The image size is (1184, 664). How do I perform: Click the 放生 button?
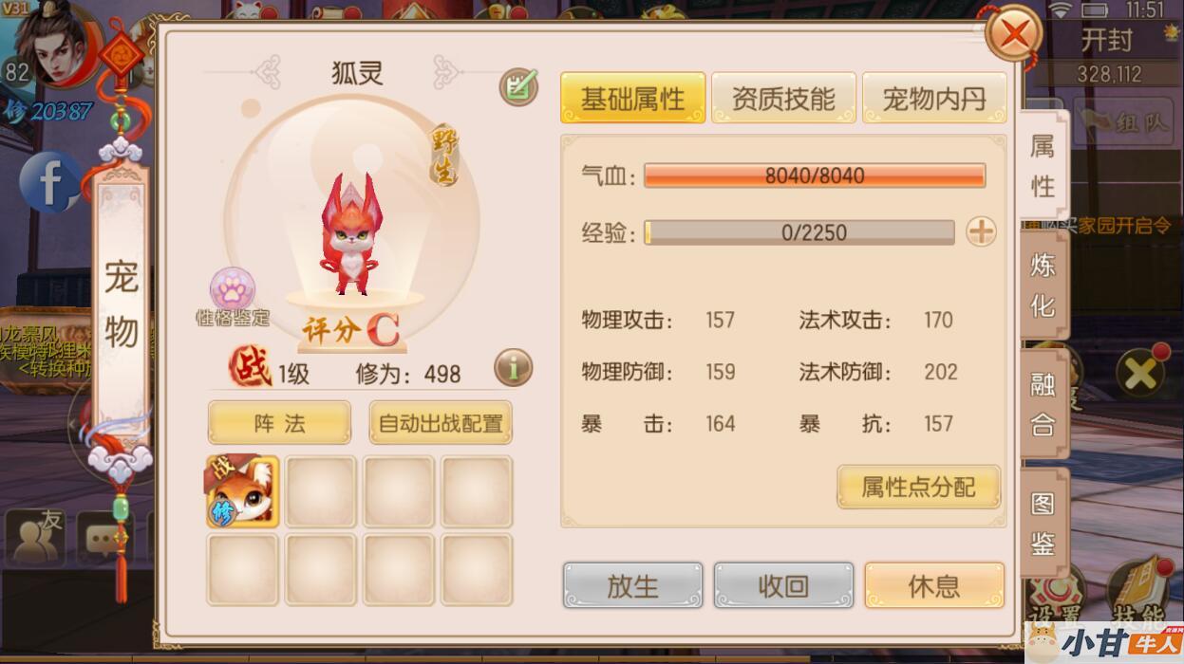click(632, 586)
